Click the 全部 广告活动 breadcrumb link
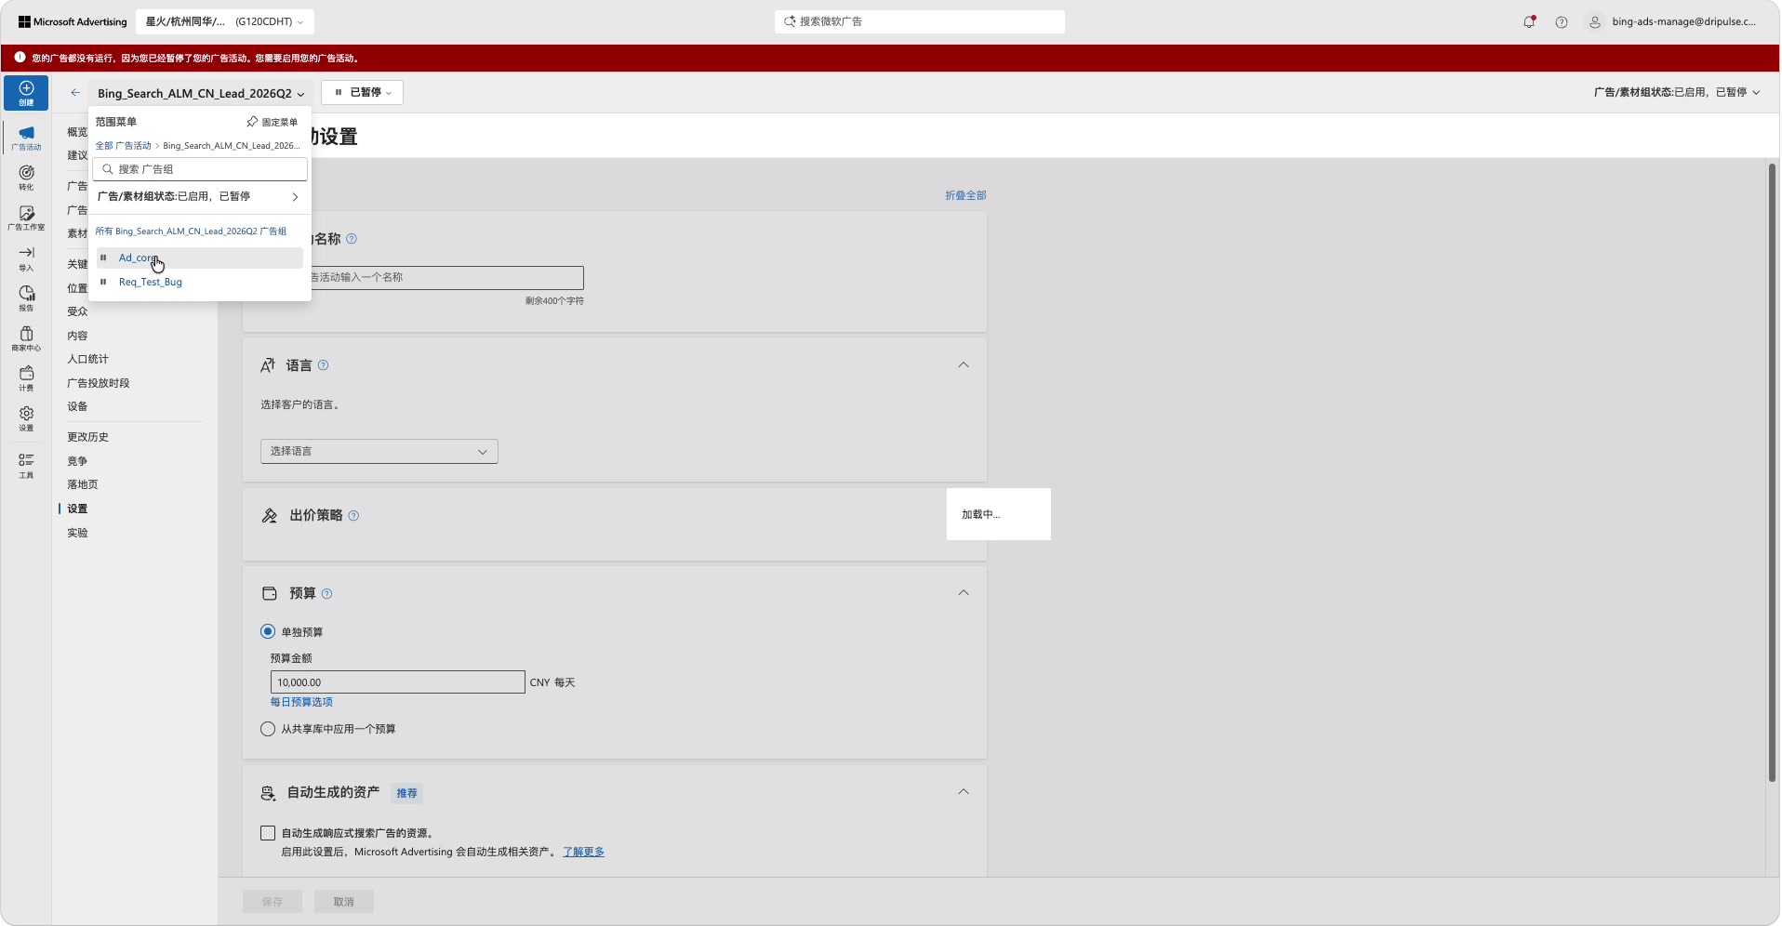The width and height of the screenshot is (1782, 926). tap(123, 146)
